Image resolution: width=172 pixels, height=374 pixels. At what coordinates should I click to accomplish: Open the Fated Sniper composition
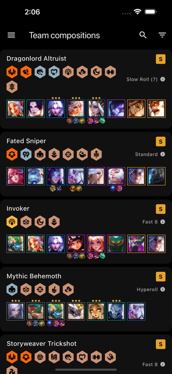click(26, 141)
